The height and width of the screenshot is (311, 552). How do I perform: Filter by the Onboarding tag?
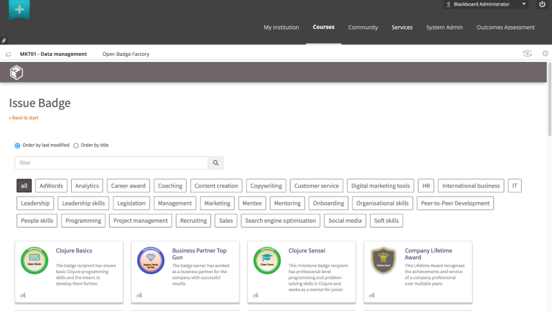click(x=328, y=203)
